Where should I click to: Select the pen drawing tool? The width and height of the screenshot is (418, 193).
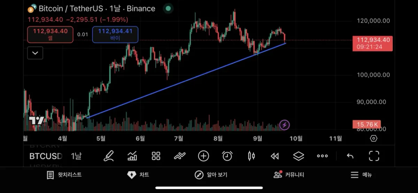click(x=109, y=156)
